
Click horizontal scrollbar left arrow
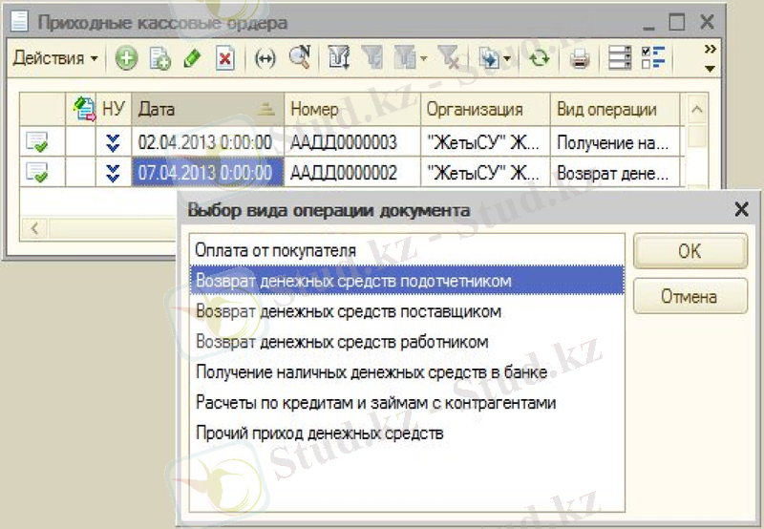(34, 228)
